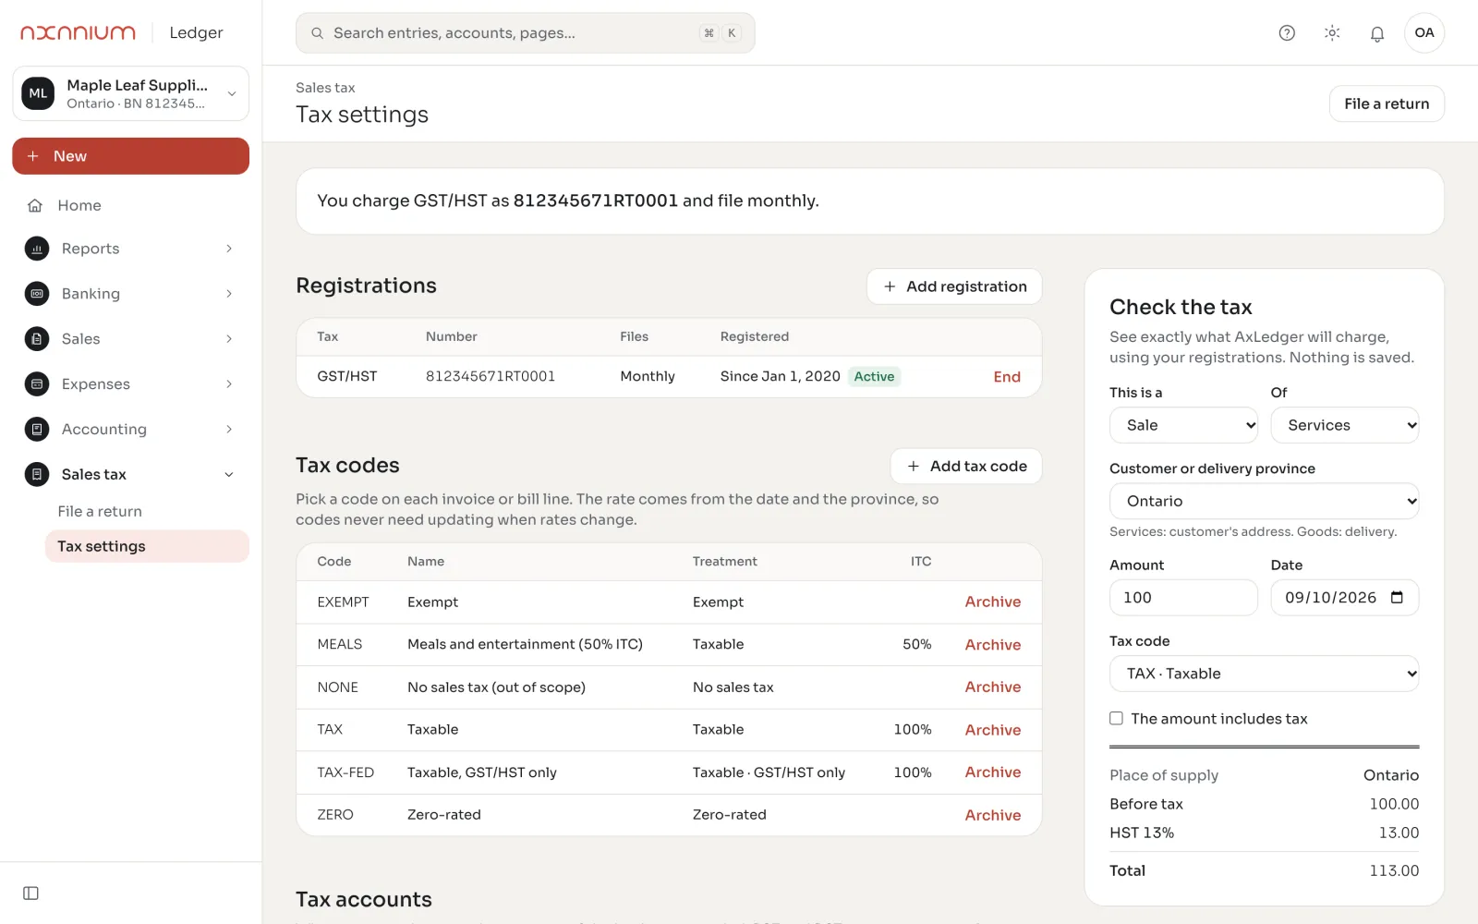Open the notifications bell

(1377, 33)
